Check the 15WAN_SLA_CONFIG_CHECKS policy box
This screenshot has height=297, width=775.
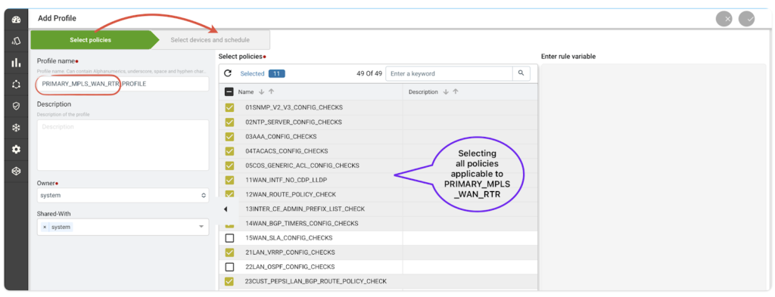pyautogui.click(x=229, y=238)
